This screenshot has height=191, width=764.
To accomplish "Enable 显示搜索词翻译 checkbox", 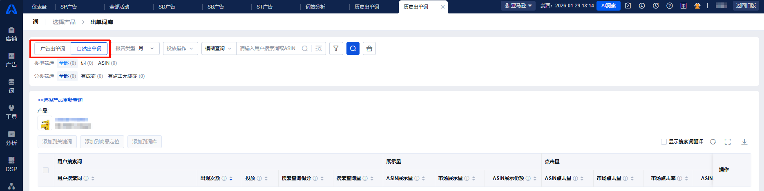I will (x=664, y=142).
